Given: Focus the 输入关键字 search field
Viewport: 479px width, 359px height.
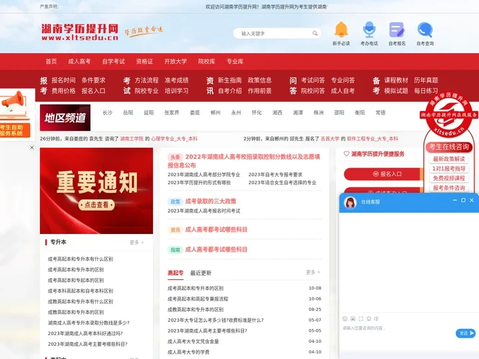Looking at the screenshot, I should click(x=273, y=33).
